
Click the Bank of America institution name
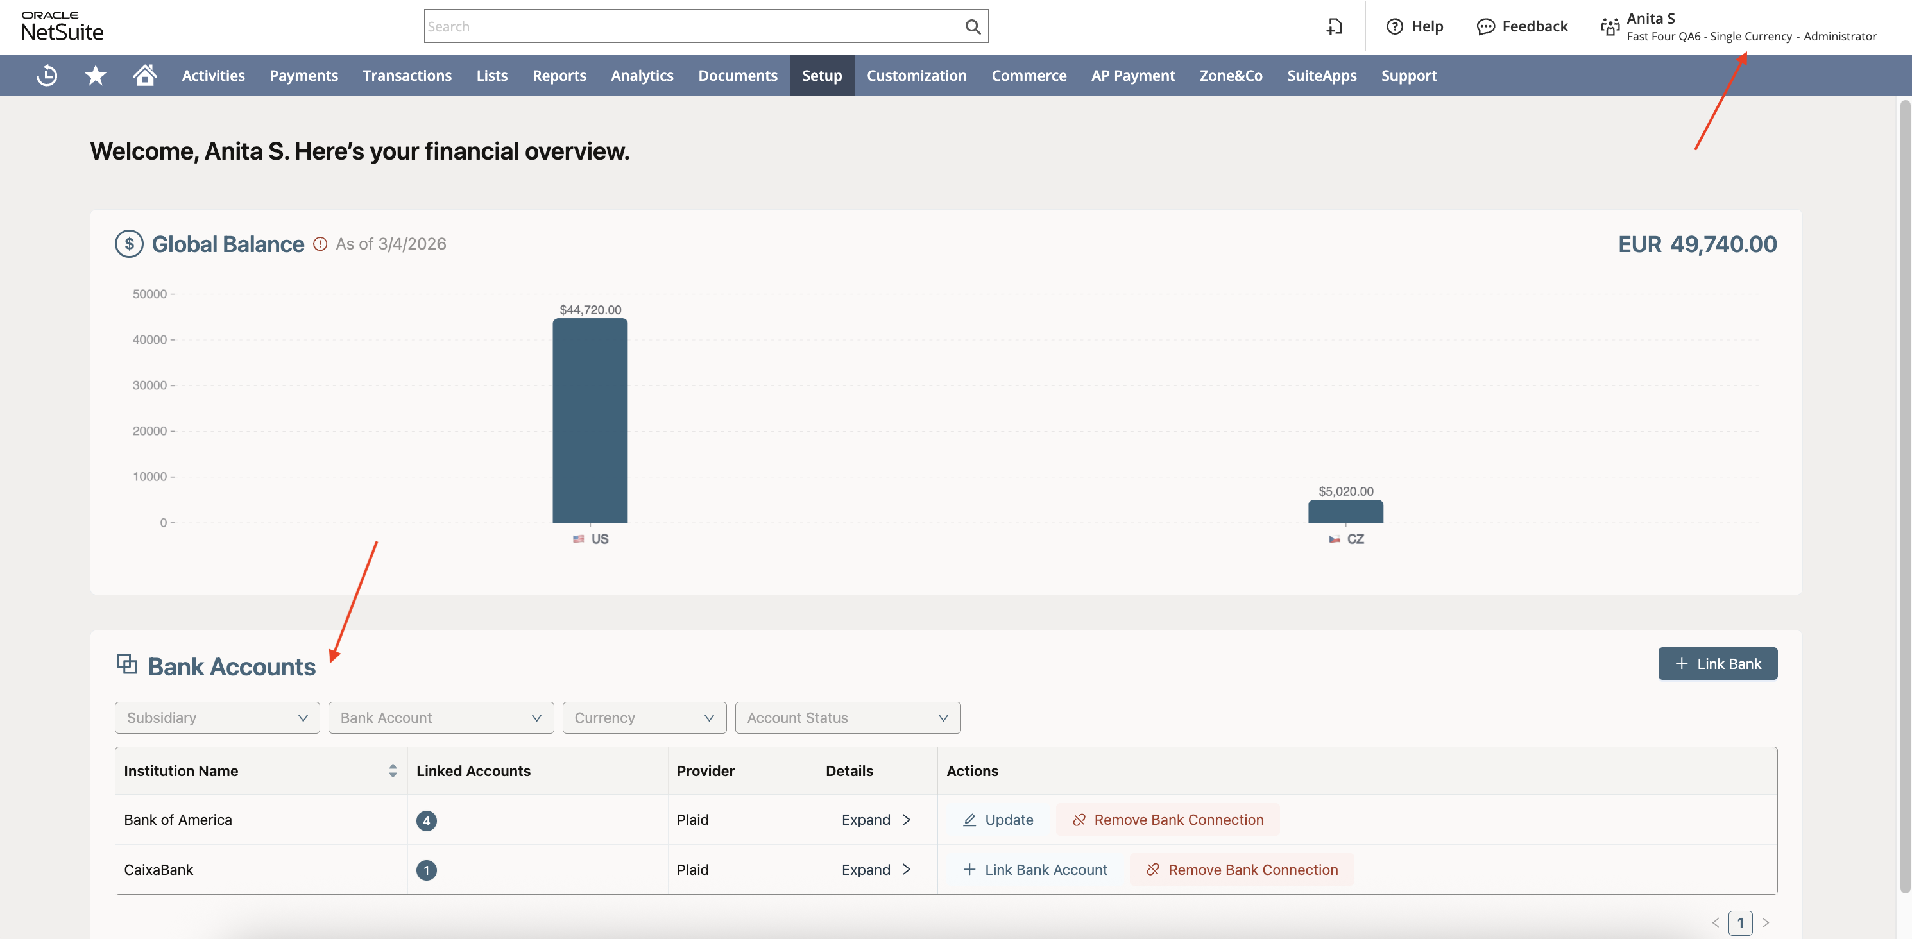178,820
